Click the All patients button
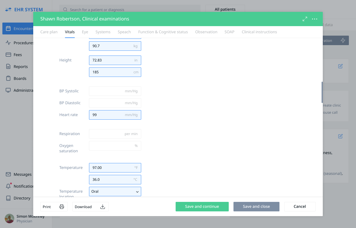356x228 pixels. pos(225,9)
